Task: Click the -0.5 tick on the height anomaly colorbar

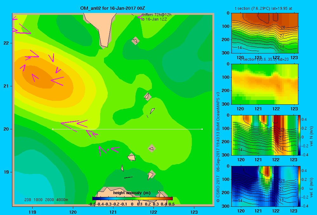Action: (x=92, y=204)
